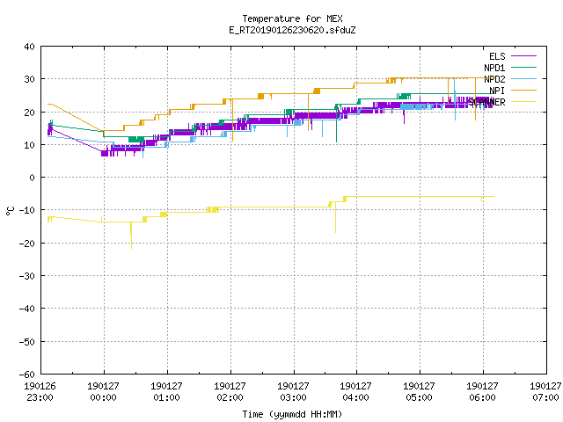The height and width of the screenshot is (422, 563).
Task: Click the orange NPI legend line sample
Action: tap(523, 90)
